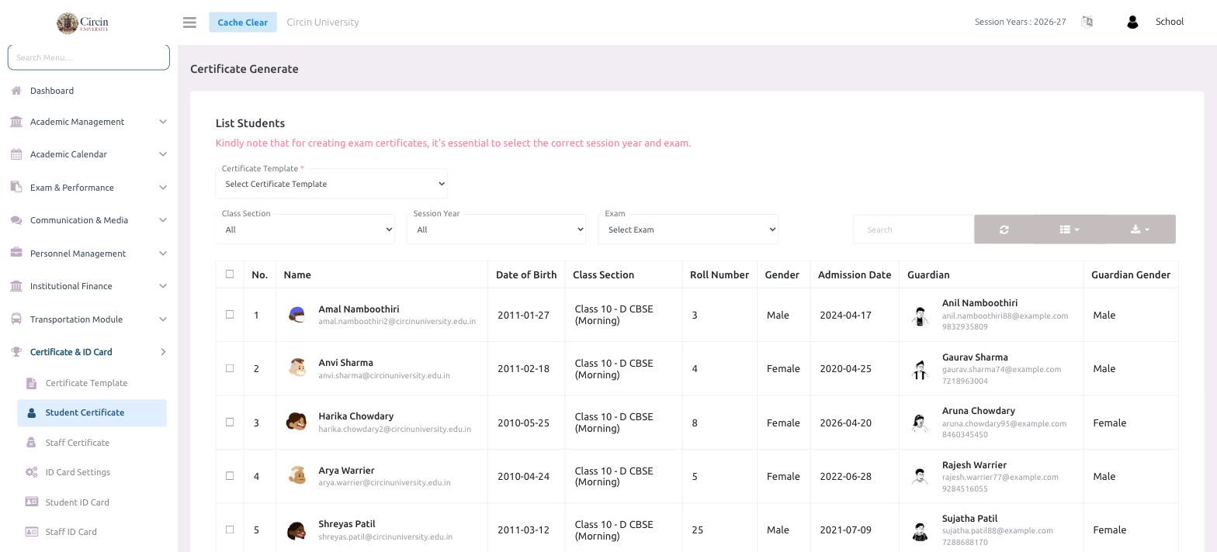
Task: Select the checkbox for Amal Namboothiri
Action: tap(229, 315)
